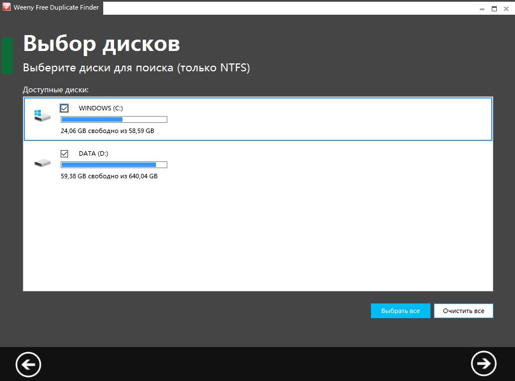Click the next arrow navigation icon
515x381 pixels.
pyautogui.click(x=483, y=363)
